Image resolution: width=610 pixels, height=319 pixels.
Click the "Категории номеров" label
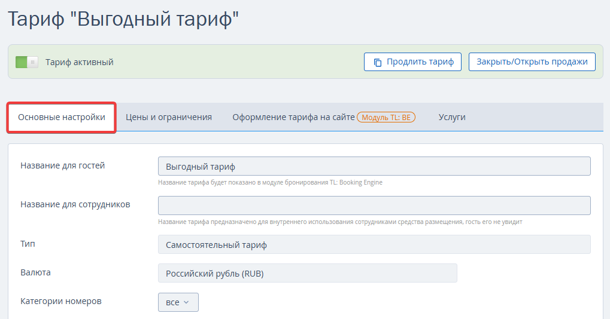60,301
